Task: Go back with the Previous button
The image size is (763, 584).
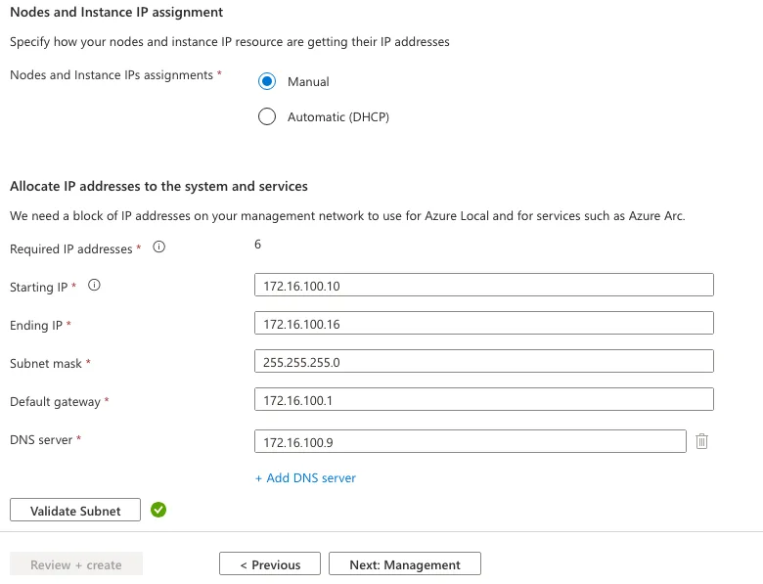Action: pyautogui.click(x=270, y=564)
